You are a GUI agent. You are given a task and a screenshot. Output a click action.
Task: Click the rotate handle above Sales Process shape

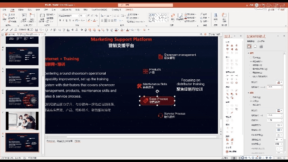pos(158,91)
